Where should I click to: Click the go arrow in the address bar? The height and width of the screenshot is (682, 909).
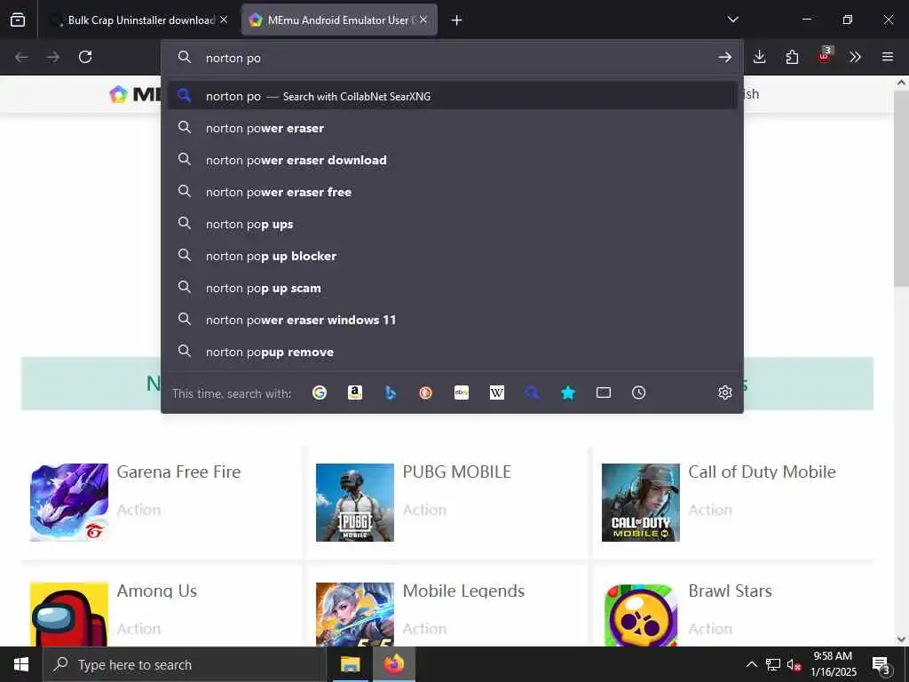[724, 57]
